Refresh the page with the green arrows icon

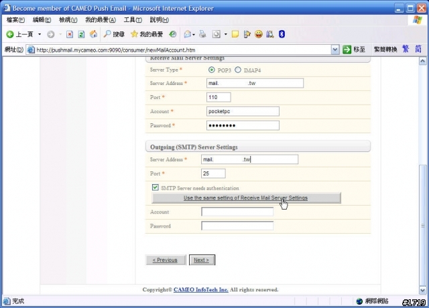tap(81, 34)
